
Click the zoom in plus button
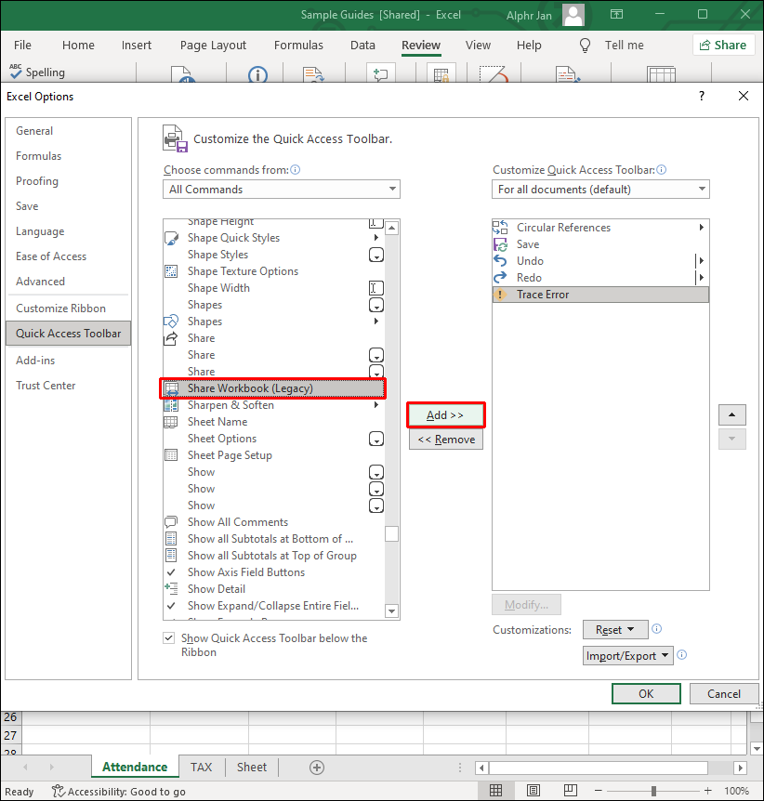tap(707, 791)
